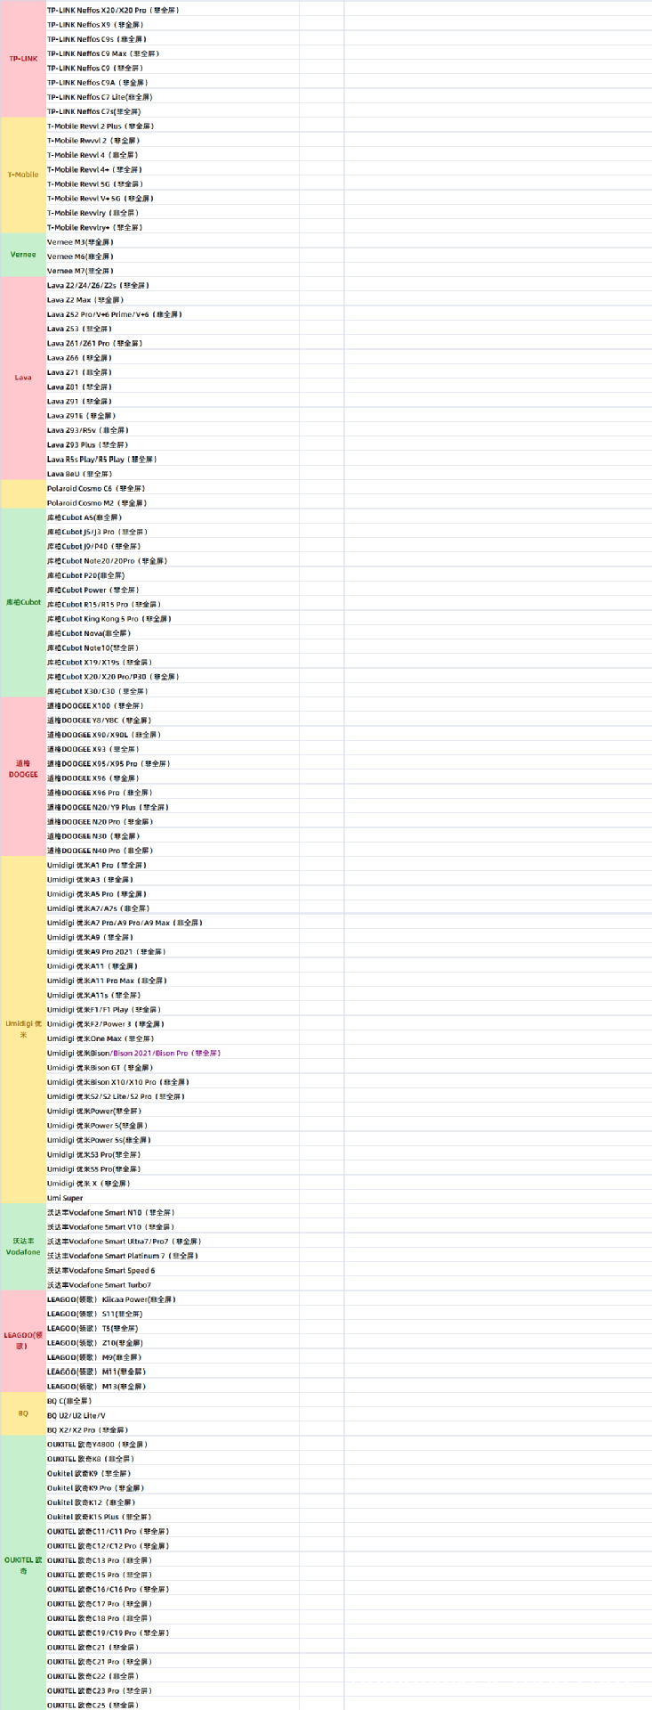Click the Polaroid Cosmo M2 cell

(x=173, y=503)
